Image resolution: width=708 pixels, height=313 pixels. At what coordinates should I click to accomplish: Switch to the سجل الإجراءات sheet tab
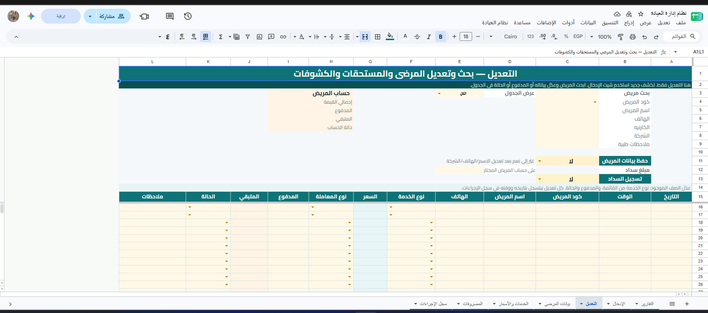click(431, 304)
